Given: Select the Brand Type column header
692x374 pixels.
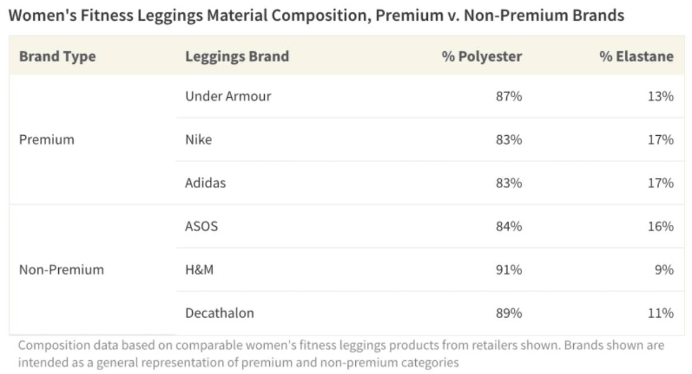Looking at the screenshot, I should click(x=57, y=56).
